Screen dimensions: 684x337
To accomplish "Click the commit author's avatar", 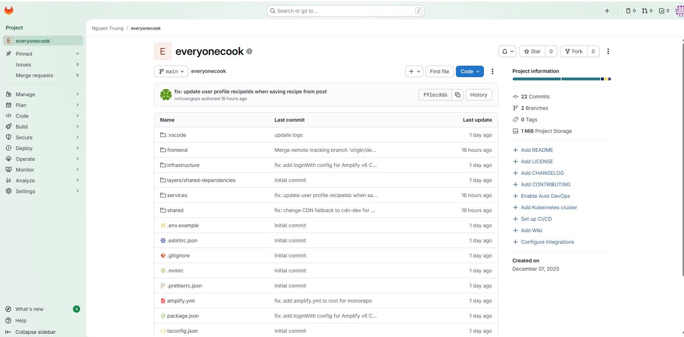I will (166, 94).
